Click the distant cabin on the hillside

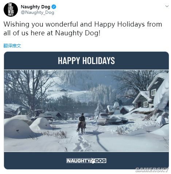63,90
